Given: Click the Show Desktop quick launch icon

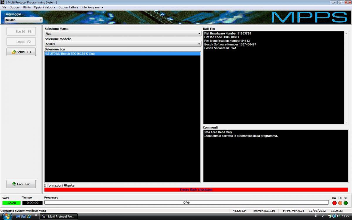Looking at the screenshot, I should (x=18, y=216).
